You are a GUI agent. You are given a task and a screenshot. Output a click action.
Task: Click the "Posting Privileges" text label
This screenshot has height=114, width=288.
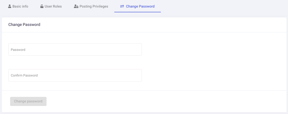(94, 6)
